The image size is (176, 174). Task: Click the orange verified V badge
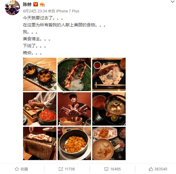(36, 5)
